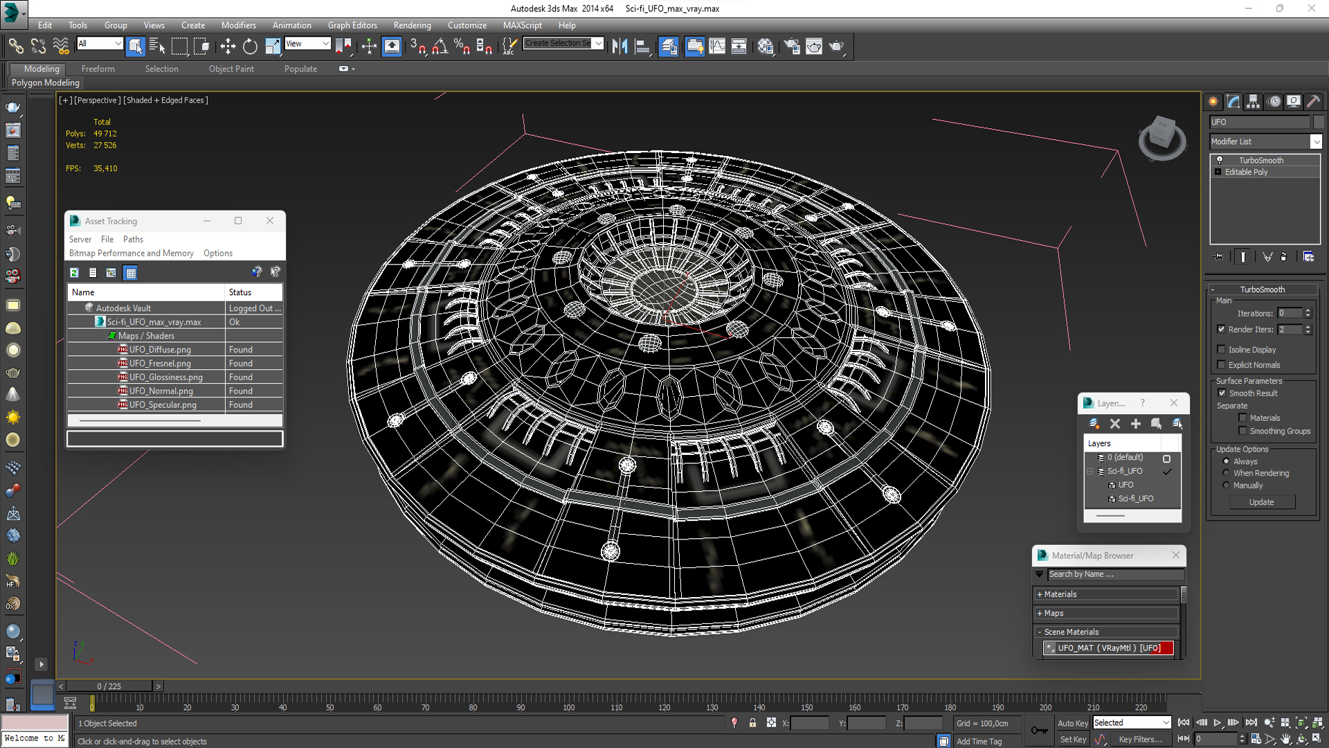Open the View reference coordinate dropdown
The width and height of the screenshot is (1329, 748).
pyautogui.click(x=307, y=44)
